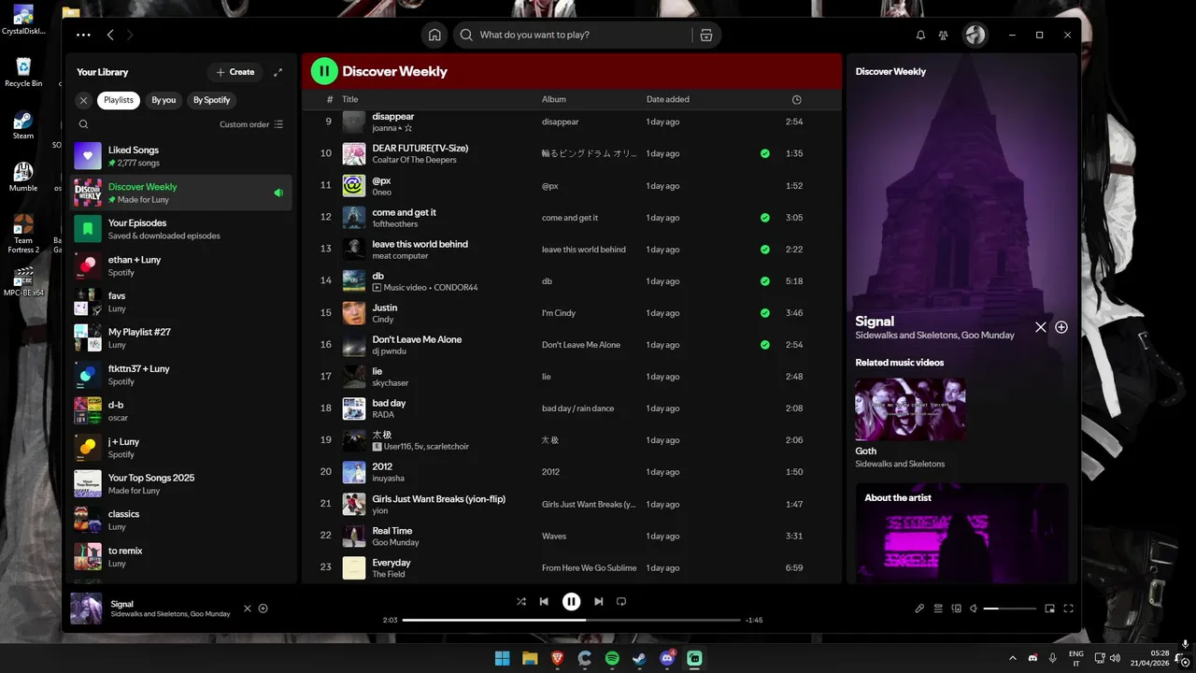The image size is (1196, 673).
Task: Dismiss Signal in the right panel
Action: click(x=1041, y=327)
